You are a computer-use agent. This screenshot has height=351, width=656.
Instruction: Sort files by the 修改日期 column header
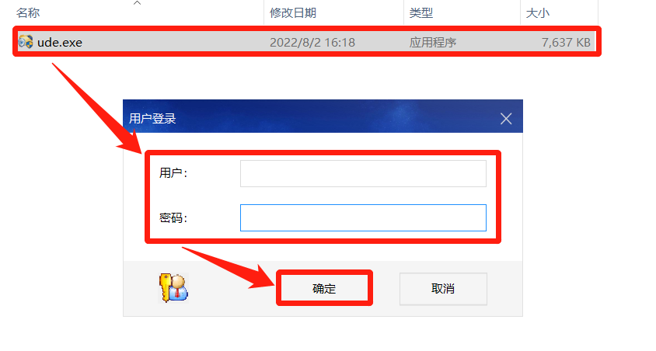click(x=293, y=13)
